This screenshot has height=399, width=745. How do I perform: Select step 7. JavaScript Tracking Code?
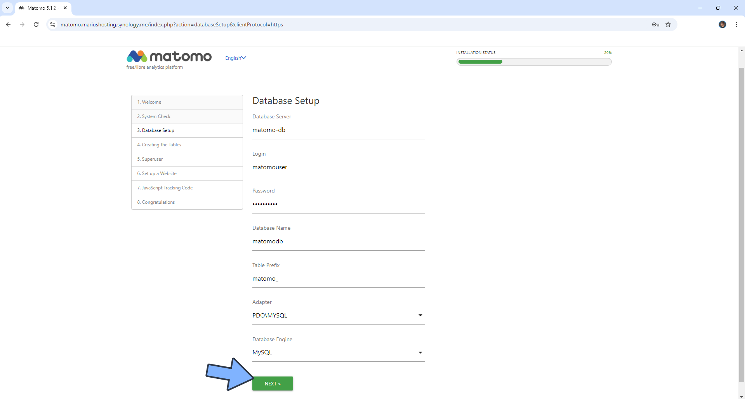coord(187,188)
